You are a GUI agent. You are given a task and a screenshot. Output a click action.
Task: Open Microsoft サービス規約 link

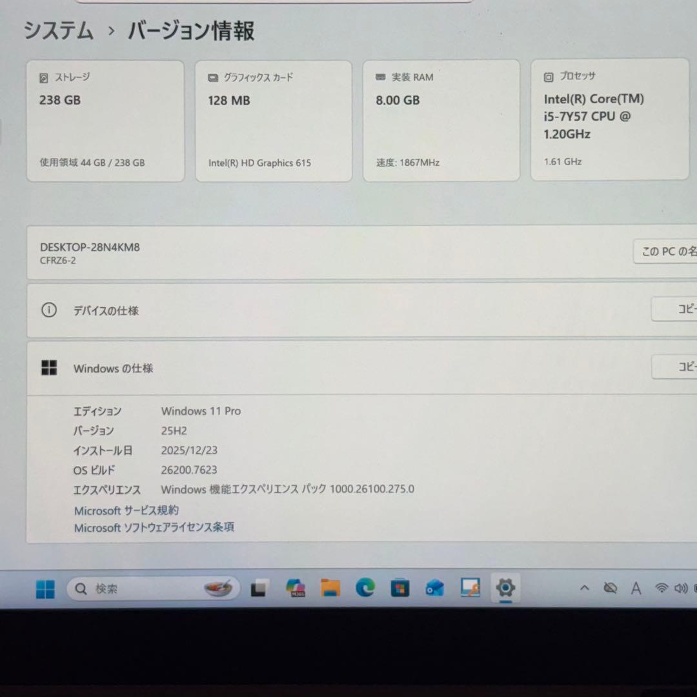coord(126,510)
